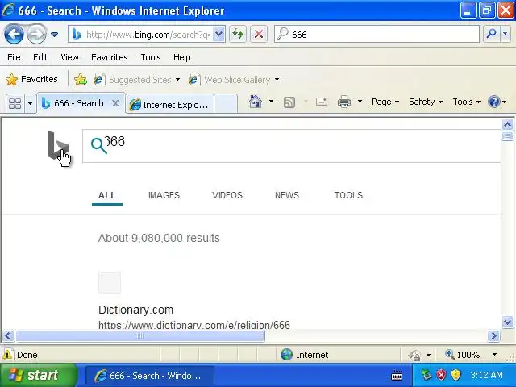516x387 pixels.
Task: Expand the Suggested Sites dropdown arrow
Action: (x=177, y=80)
